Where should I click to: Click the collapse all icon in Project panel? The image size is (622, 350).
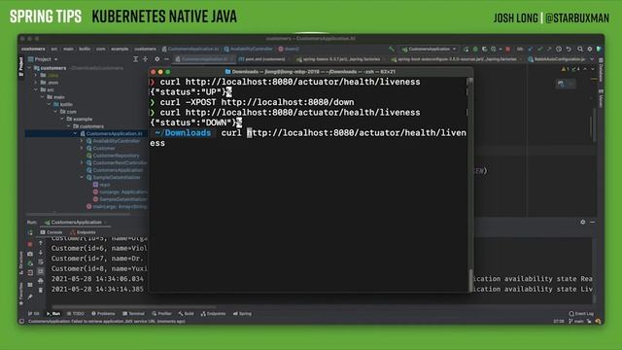click(146, 58)
